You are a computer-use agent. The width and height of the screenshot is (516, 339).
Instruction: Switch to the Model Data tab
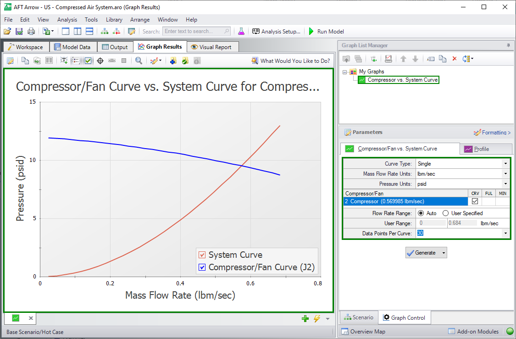point(73,47)
